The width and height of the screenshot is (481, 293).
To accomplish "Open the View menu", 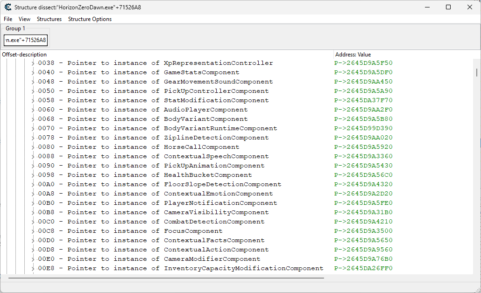I will 24,19.
